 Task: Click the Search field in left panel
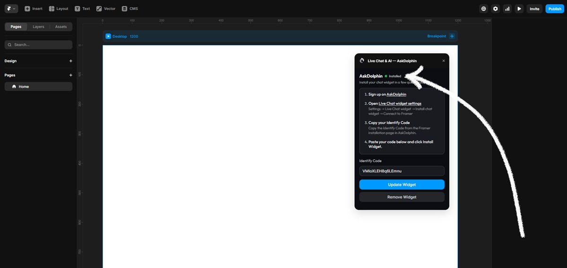pos(38,44)
